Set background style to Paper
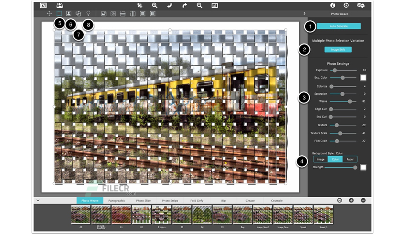405x234 pixels. (350, 159)
